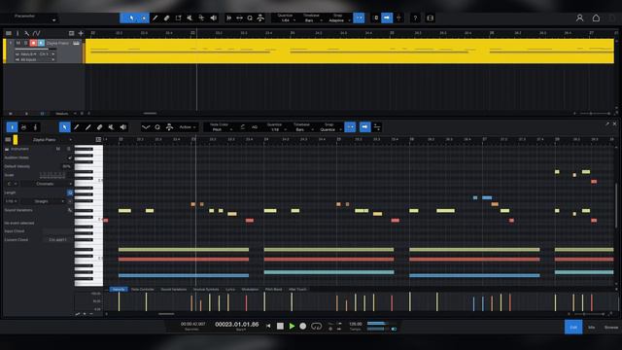Toggle Autoscroll arrow in the top toolbar

pyautogui.click(x=387, y=17)
